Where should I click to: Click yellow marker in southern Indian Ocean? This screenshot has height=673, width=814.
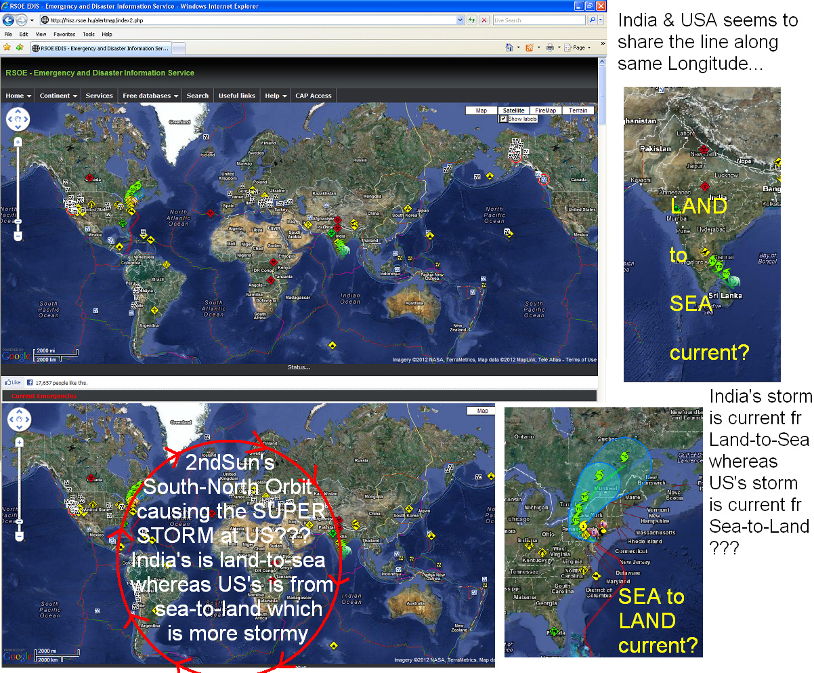pos(332,346)
